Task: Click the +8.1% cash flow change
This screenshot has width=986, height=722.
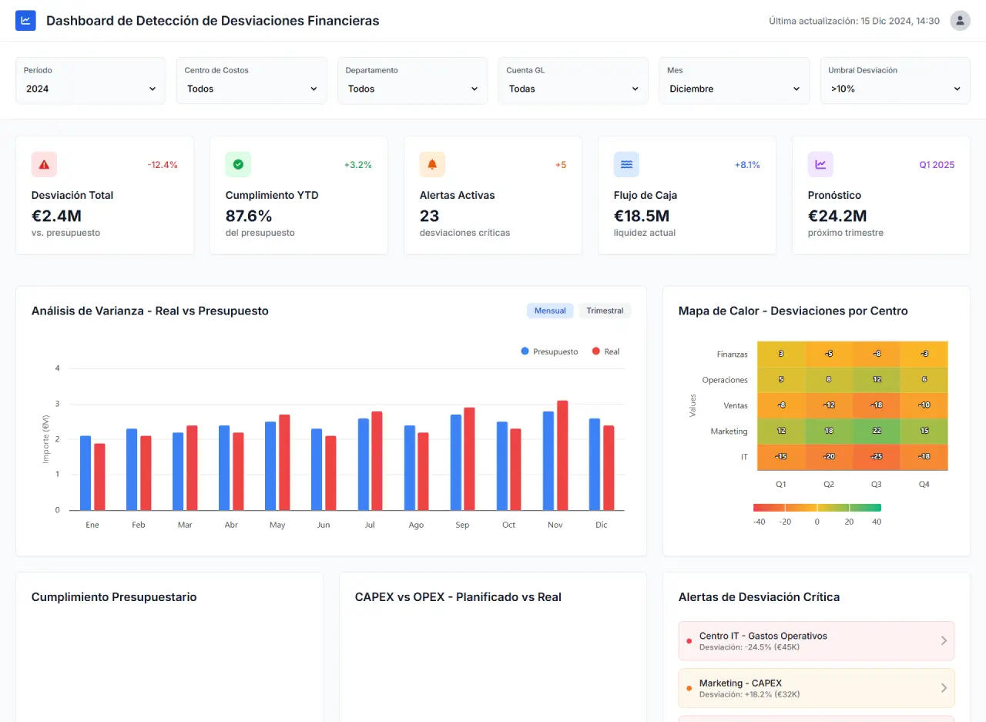Action: click(747, 165)
